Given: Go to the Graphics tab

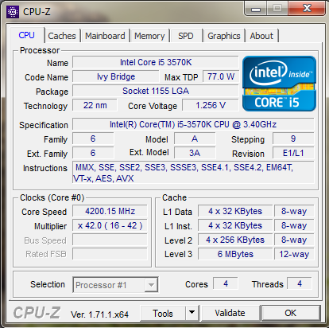Looking at the screenshot, I should [x=224, y=36].
